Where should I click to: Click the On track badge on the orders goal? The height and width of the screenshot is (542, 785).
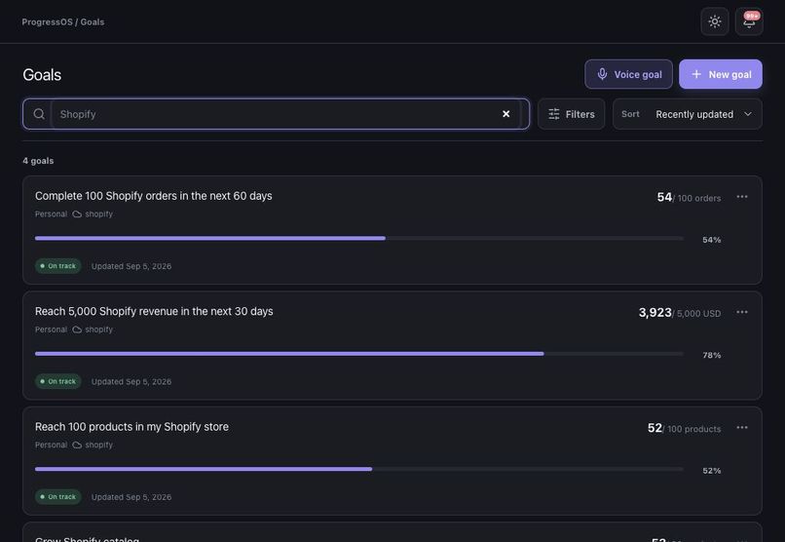pos(58,266)
